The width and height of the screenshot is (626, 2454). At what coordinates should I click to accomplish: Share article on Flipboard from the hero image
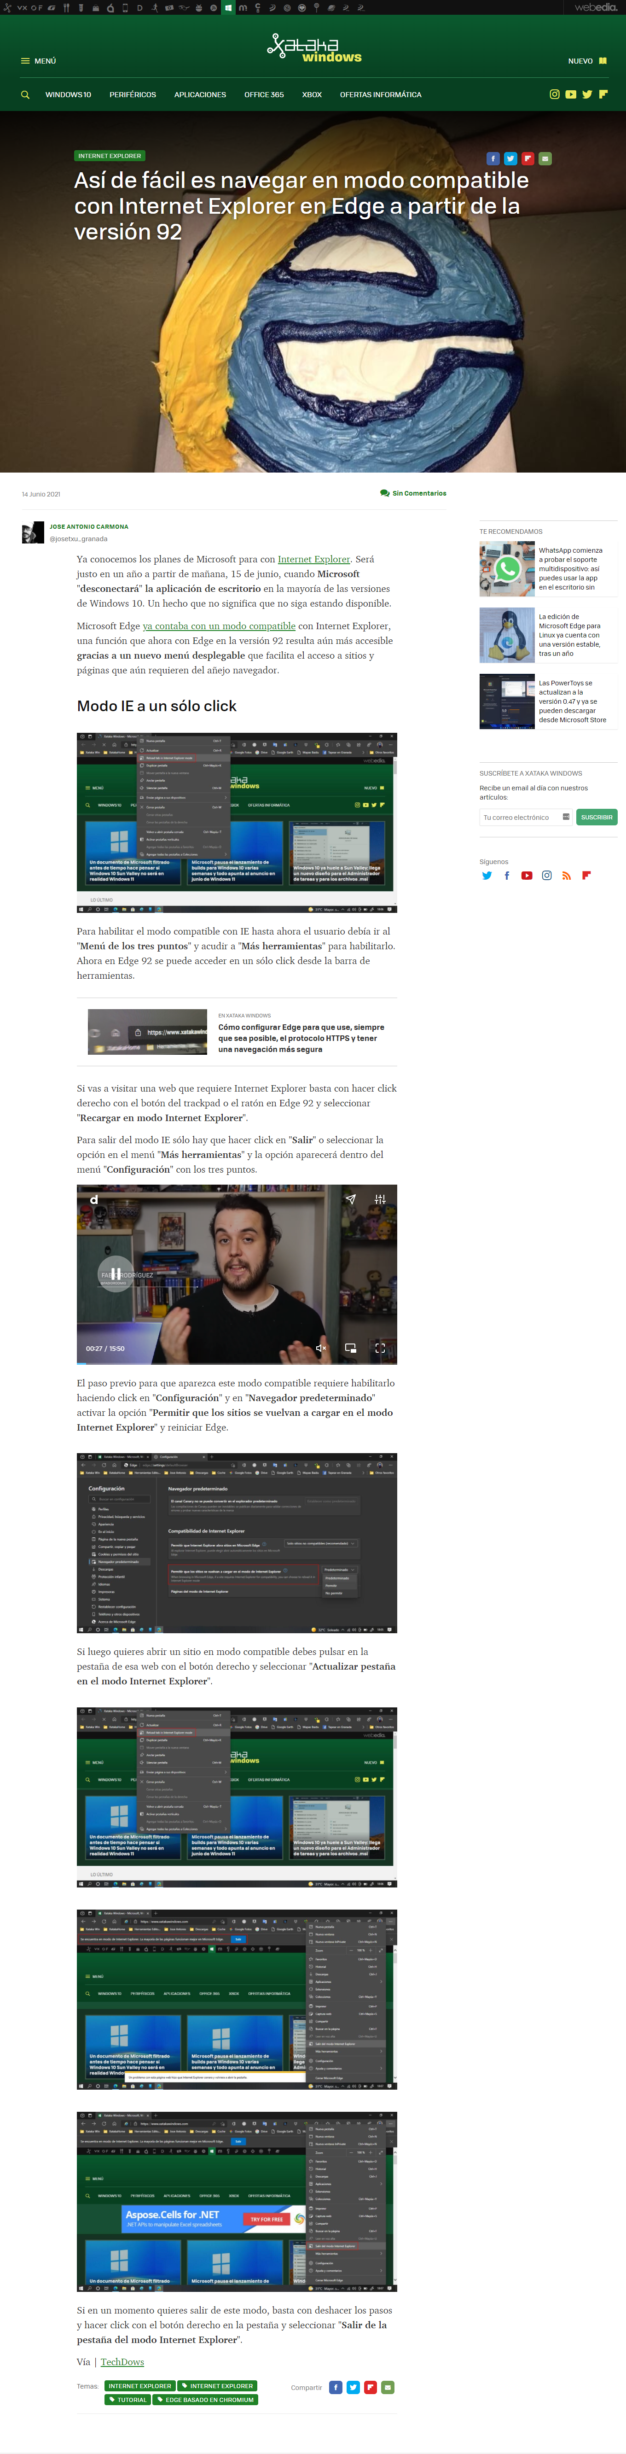tap(527, 158)
